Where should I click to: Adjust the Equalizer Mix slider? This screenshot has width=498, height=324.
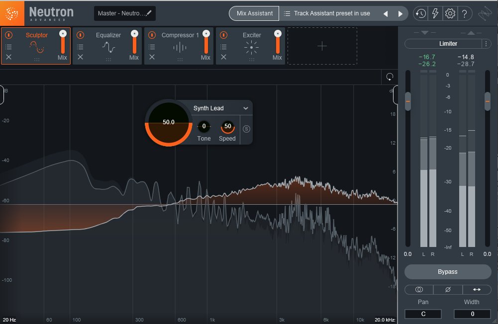[x=134, y=42]
